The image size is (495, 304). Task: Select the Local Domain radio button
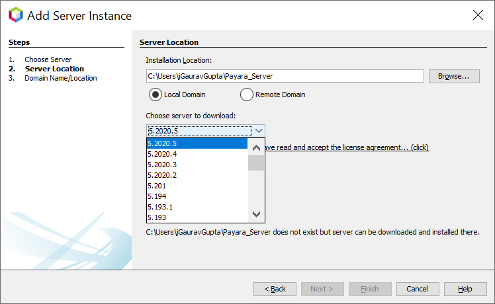(x=156, y=95)
